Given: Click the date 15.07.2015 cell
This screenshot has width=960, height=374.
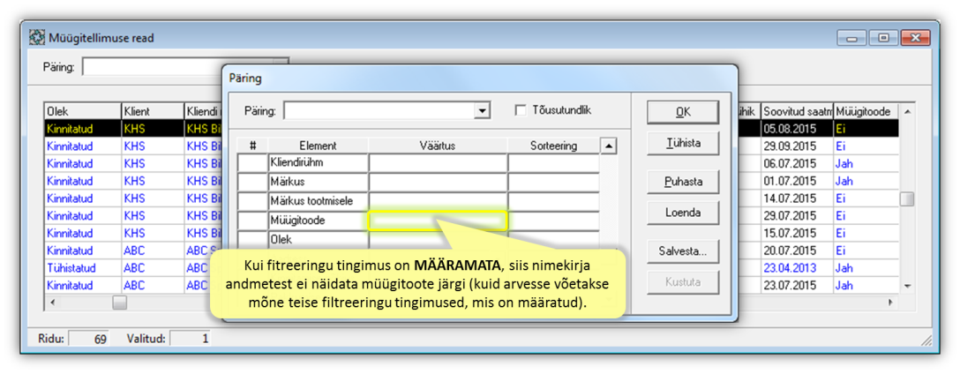Looking at the screenshot, I should click(x=797, y=233).
